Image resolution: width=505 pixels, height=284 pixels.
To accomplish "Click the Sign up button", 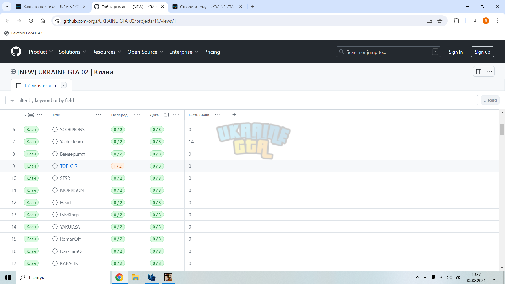I will pyautogui.click(x=482, y=52).
